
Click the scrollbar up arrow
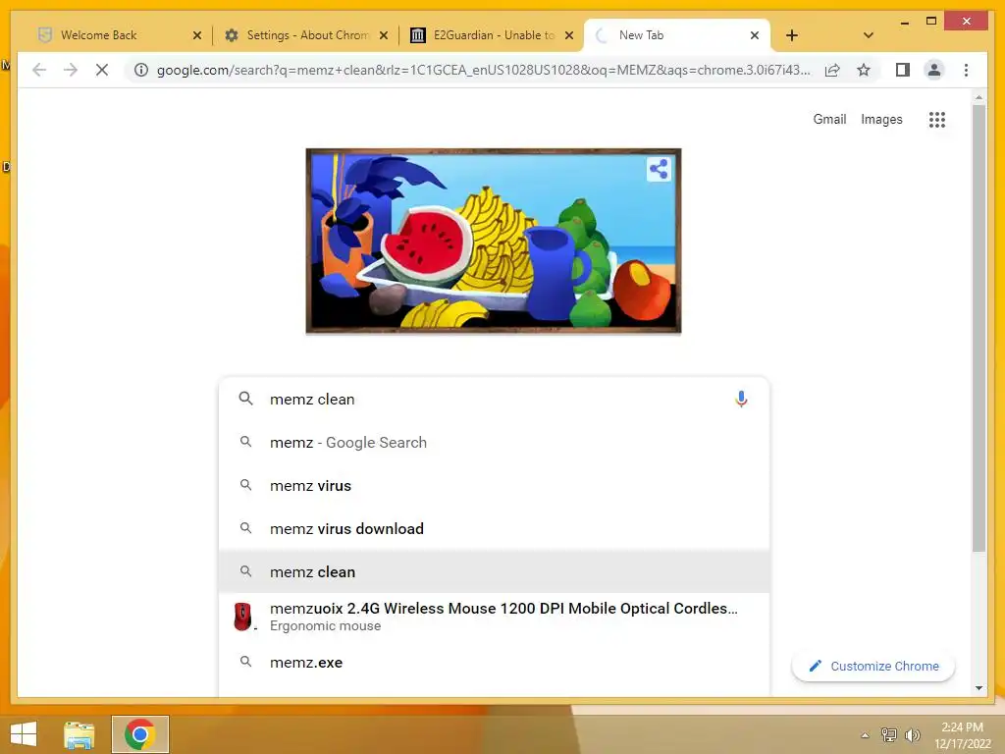[x=979, y=97]
